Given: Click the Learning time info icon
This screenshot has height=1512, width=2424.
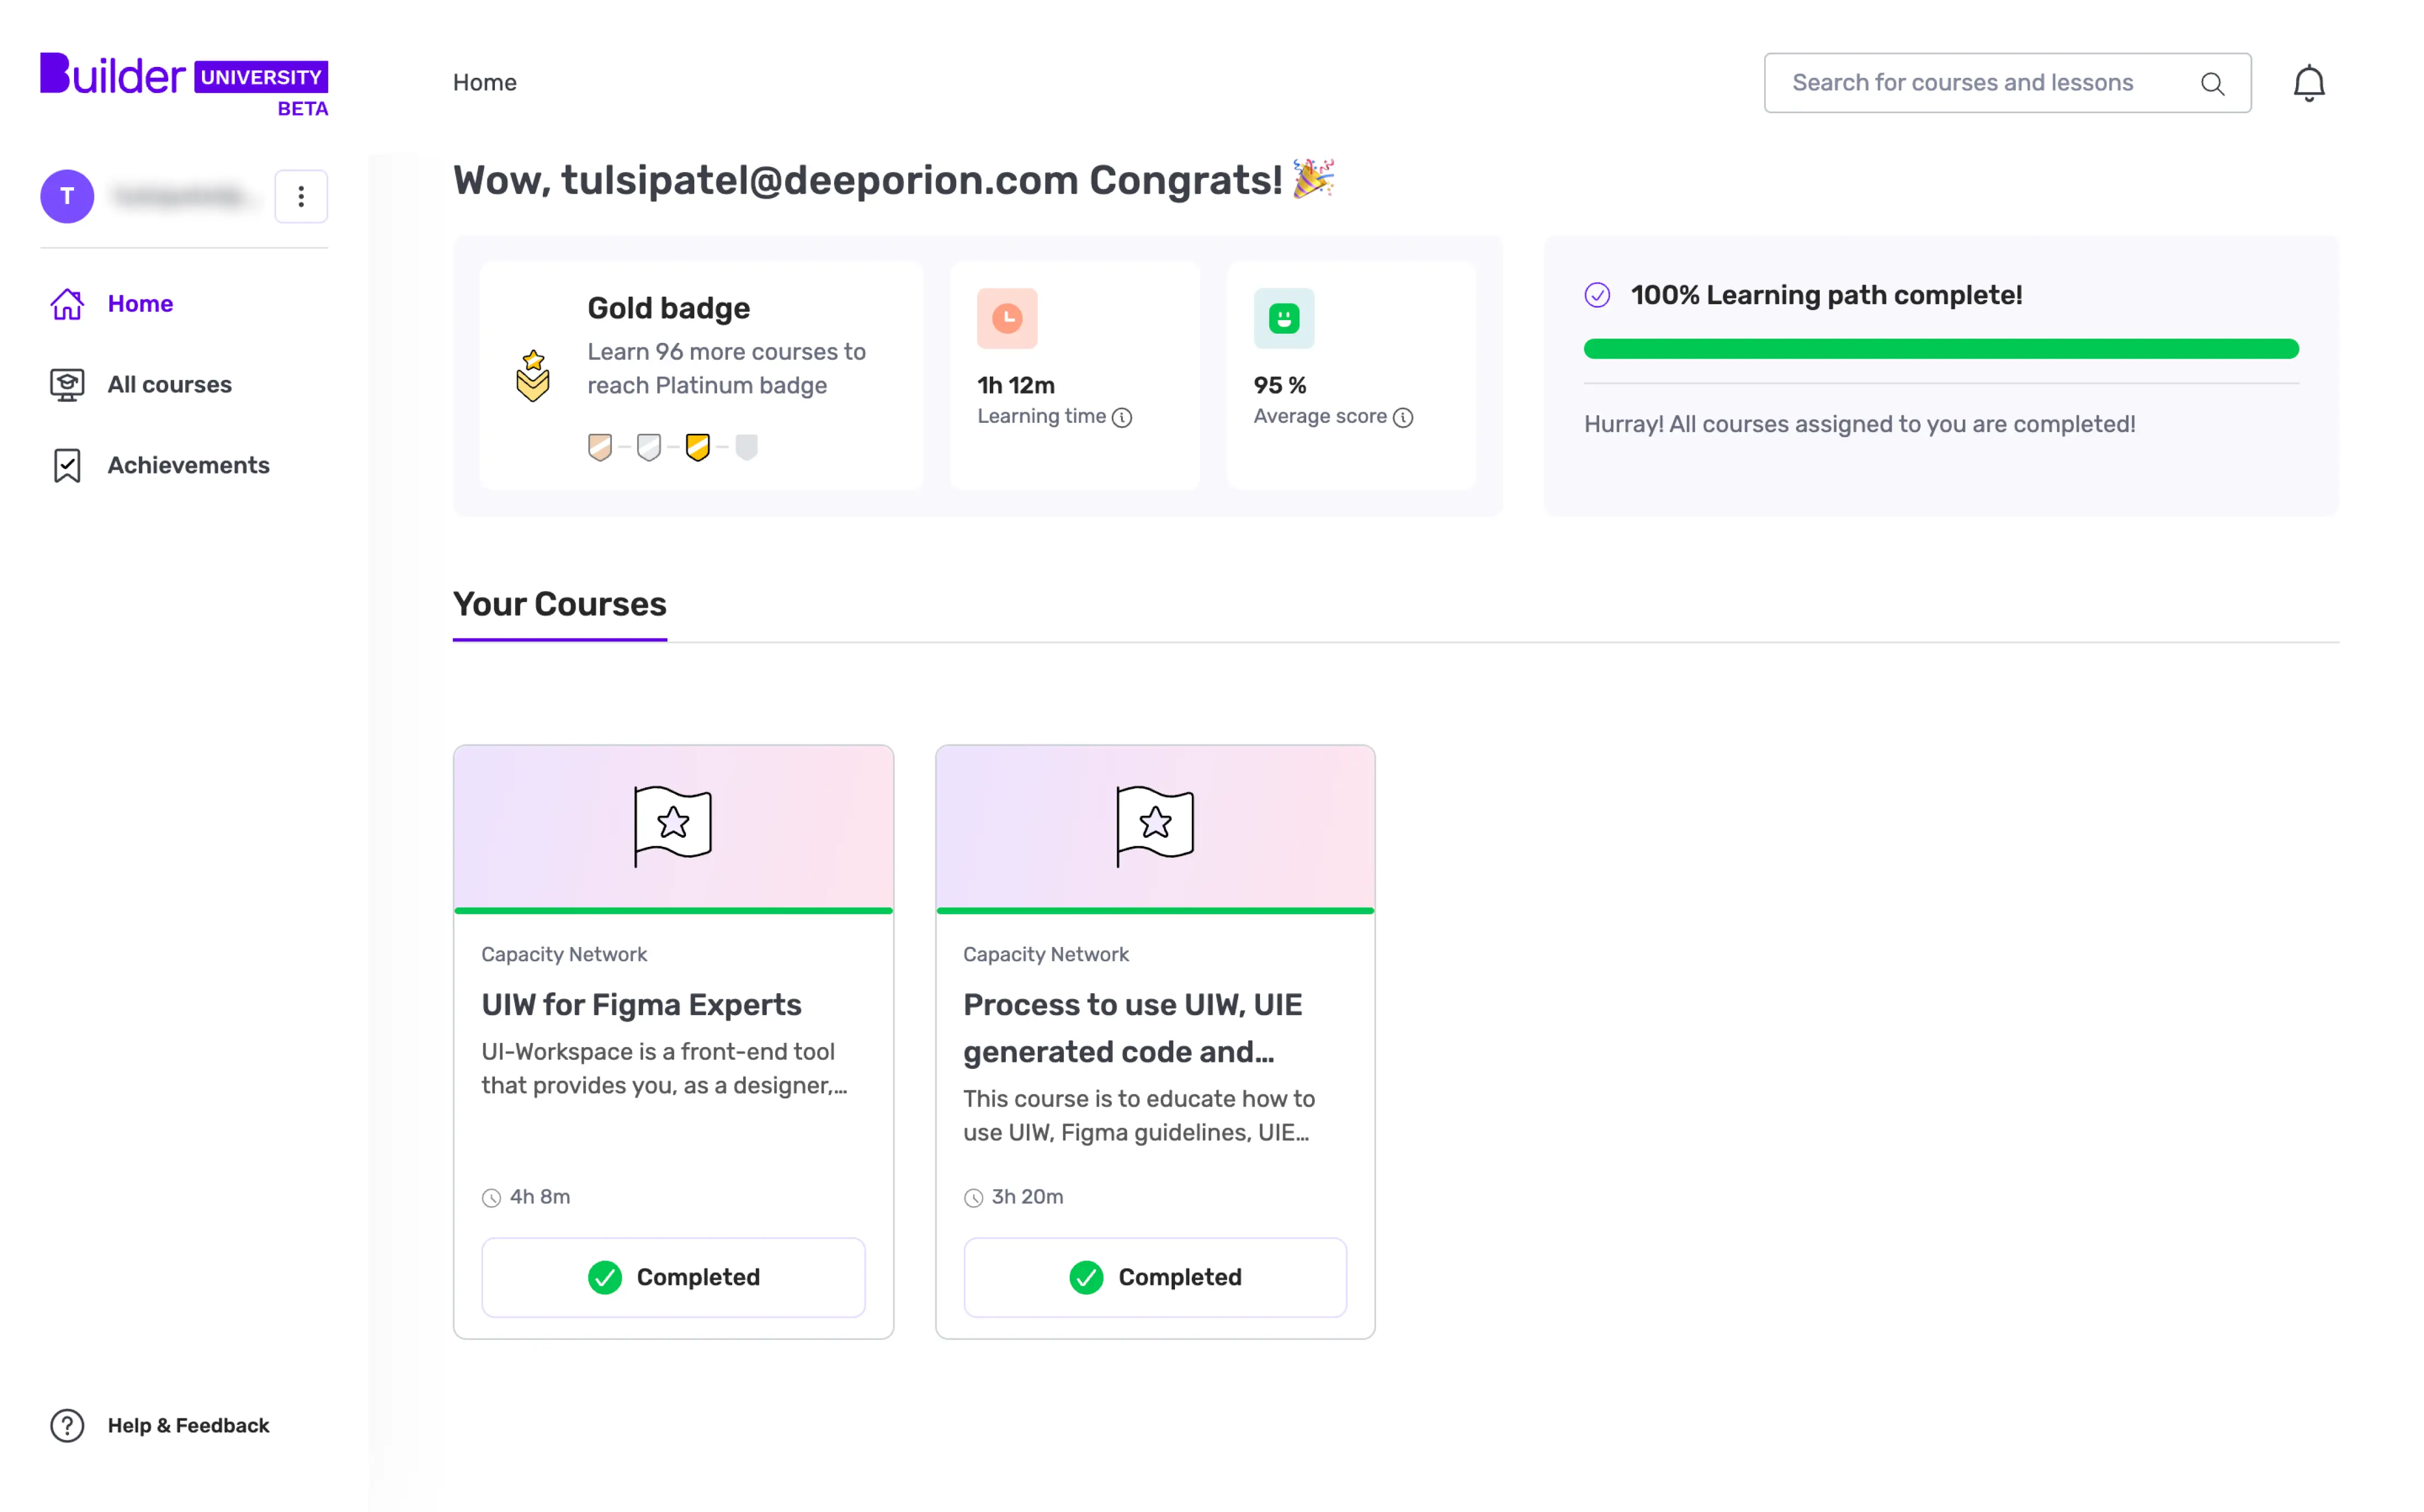Looking at the screenshot, I should [x=1123, y=418].
